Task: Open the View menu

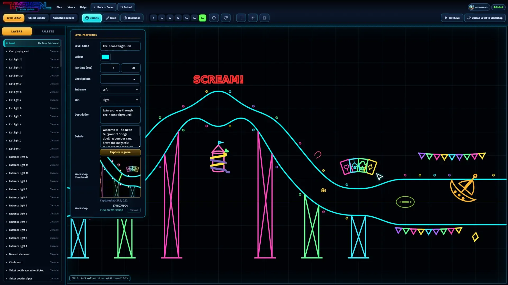Action: [71, 7]
